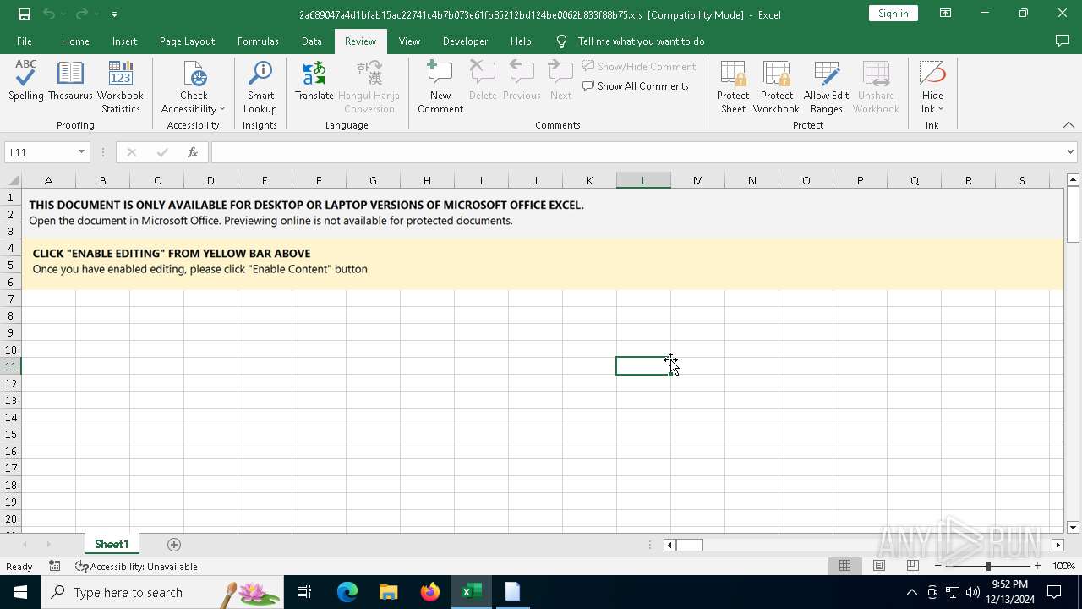1082x609 pixels.
Task: Select column A header
Action: 48,180
